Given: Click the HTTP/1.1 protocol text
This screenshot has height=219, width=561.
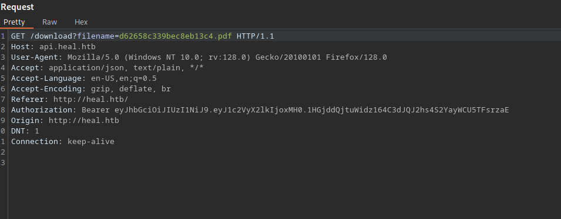Looking at the screenshot, I should (x=255, y=36).
